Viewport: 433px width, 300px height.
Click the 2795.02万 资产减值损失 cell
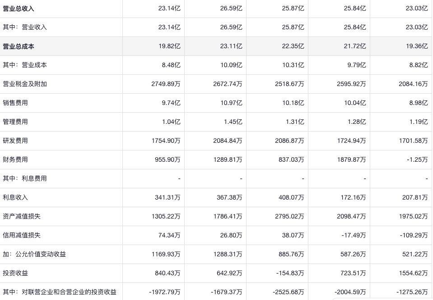click(289, 217)
